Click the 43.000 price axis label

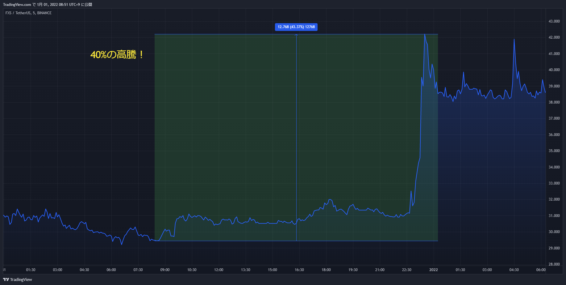point(554,21)
